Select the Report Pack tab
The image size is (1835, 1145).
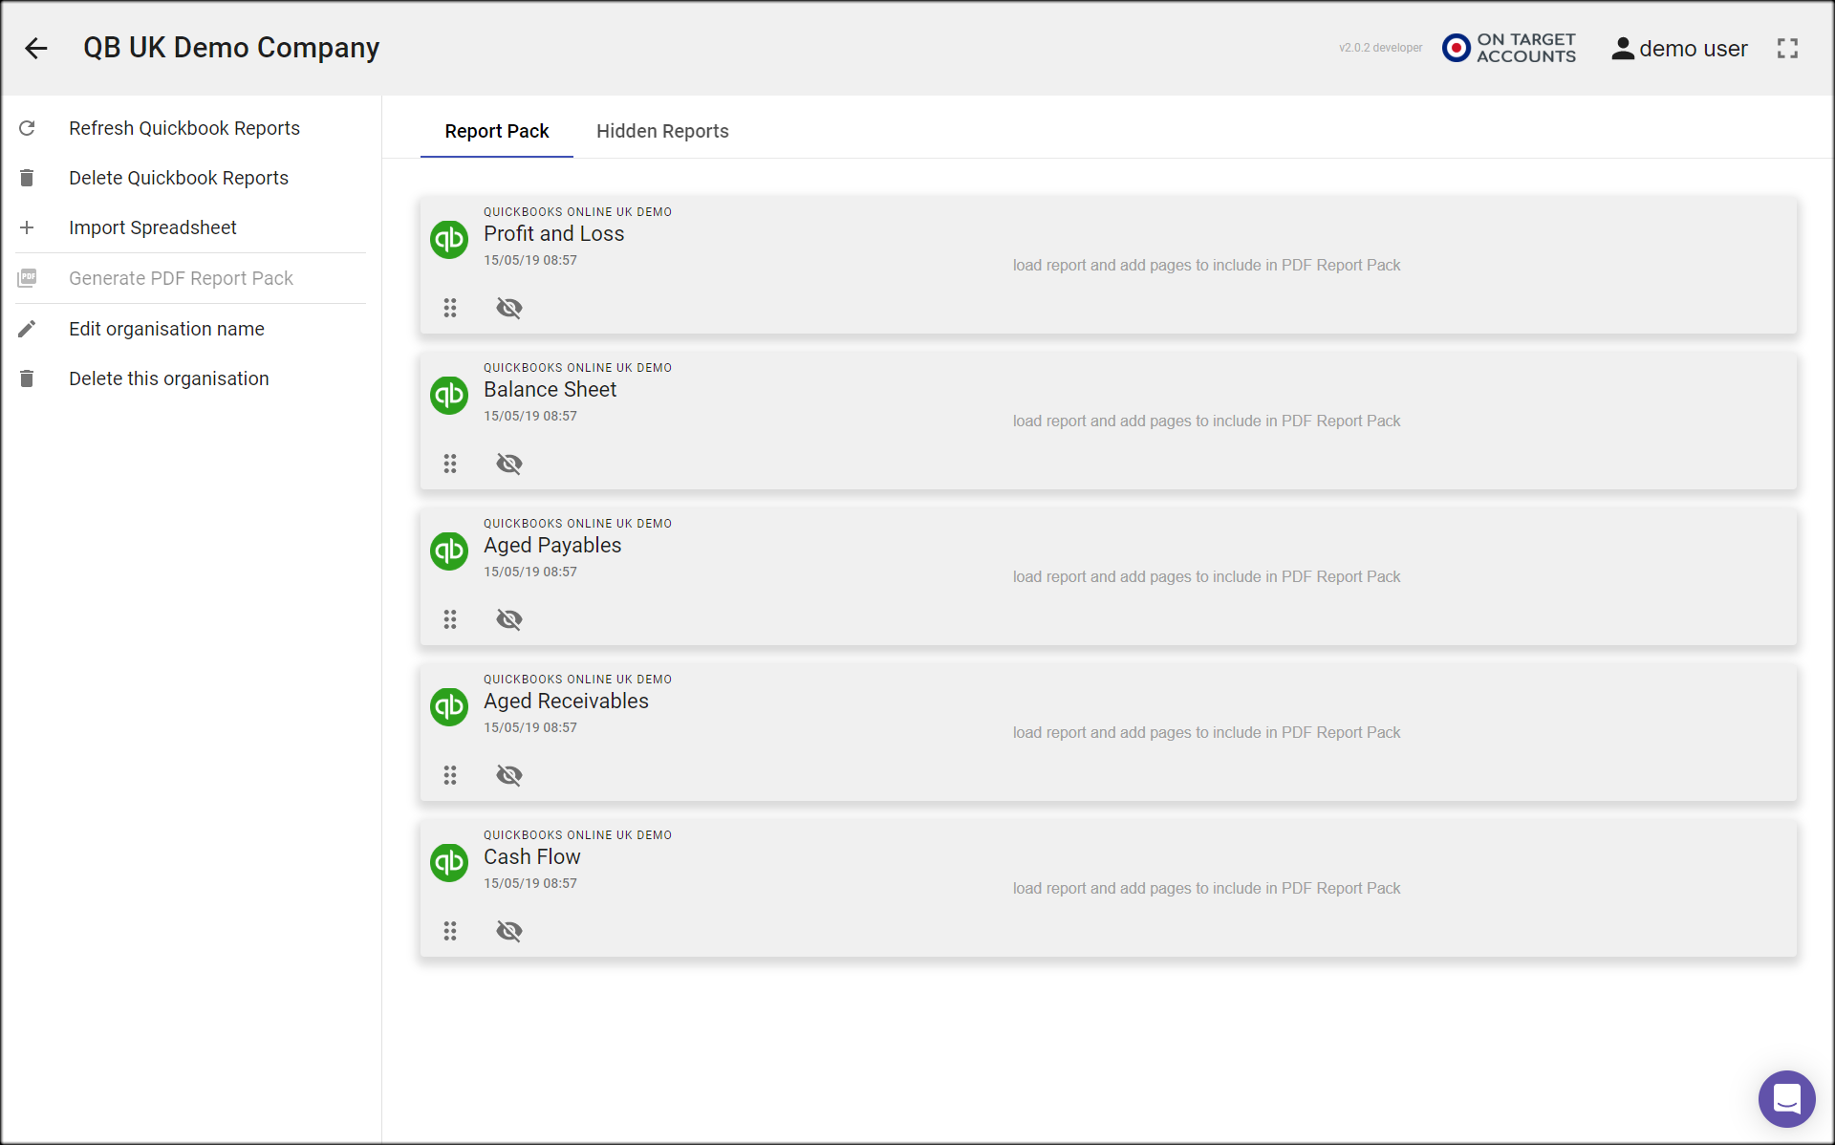coord(497,131)
